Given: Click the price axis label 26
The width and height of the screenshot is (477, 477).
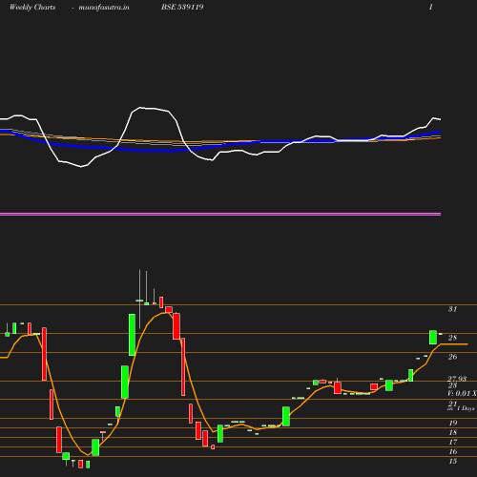Looking at the screenshot, I should tap(452, 357).
